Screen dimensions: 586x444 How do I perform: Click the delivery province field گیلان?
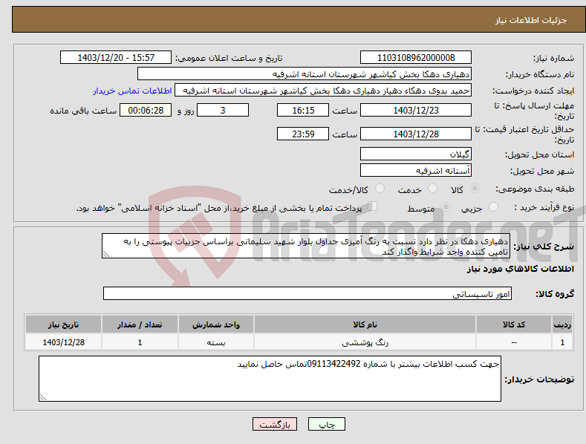click(x=416, y=154)
